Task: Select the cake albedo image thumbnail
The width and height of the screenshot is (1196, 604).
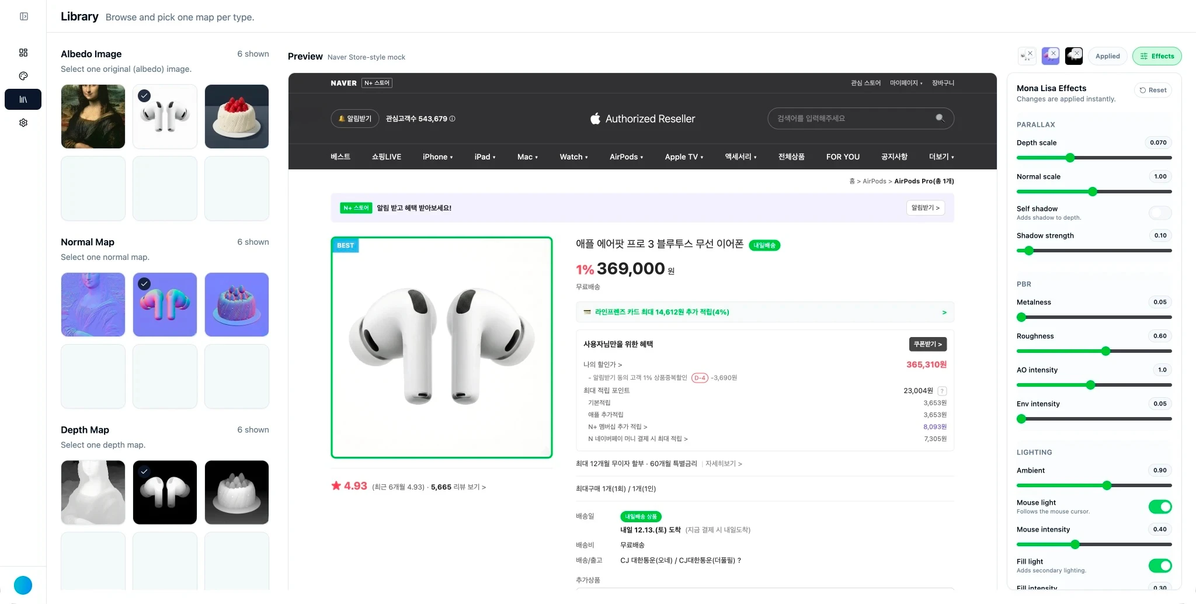Action: point(237,116)
